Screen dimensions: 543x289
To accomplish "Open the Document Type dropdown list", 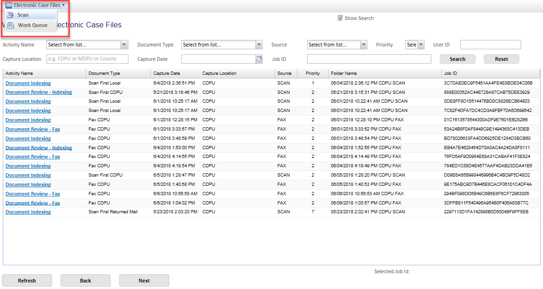I will 259,45.
